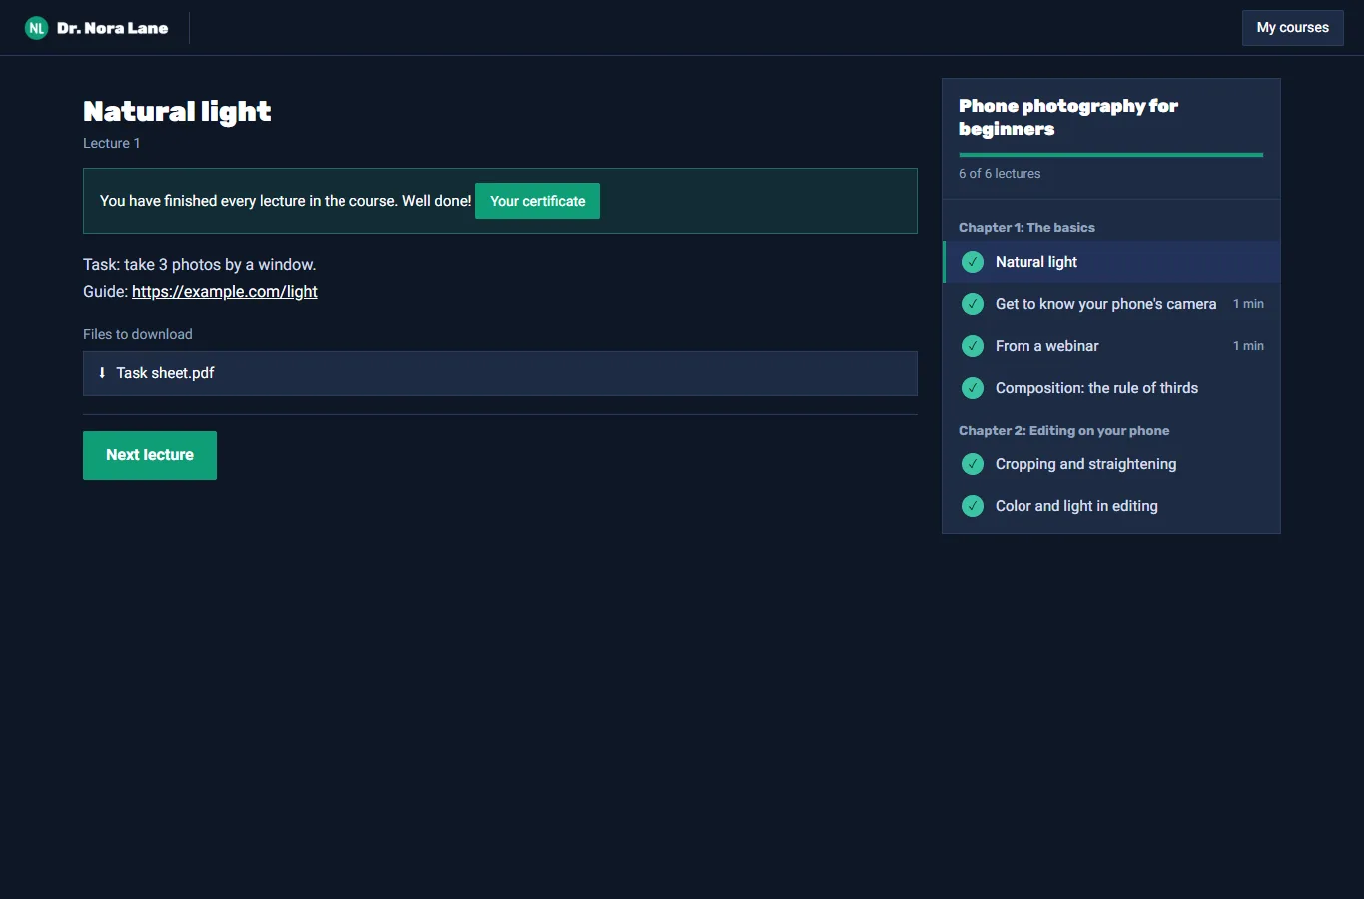Click the download arrow icon beside Task sheet.pdf
This screenshot has height=899, width=1364.
click(102, 373)
